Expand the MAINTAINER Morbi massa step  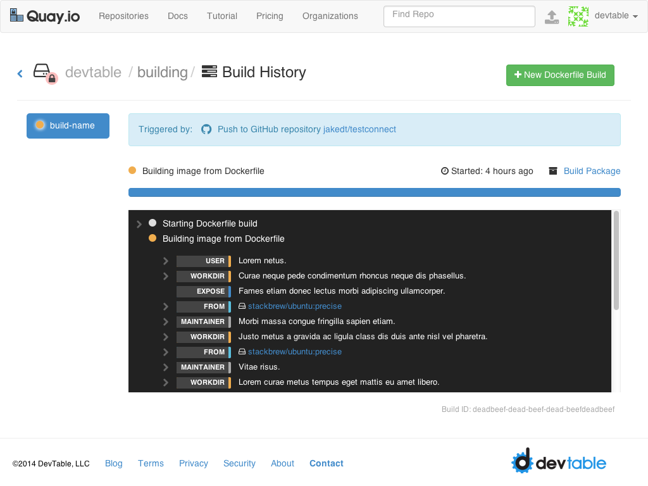166,321
